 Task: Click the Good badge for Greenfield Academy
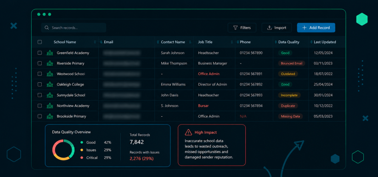point(285,53)
